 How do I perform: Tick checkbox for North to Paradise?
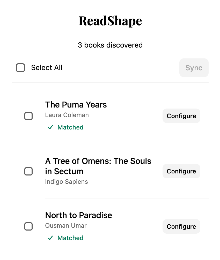[28, 227]
